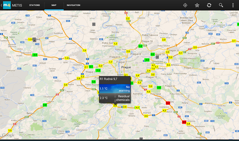Open favorites with the star icon

click(x=197, y=5)
